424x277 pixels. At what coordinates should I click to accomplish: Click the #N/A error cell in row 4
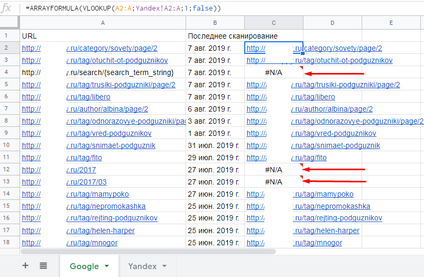tap(273, 72)
